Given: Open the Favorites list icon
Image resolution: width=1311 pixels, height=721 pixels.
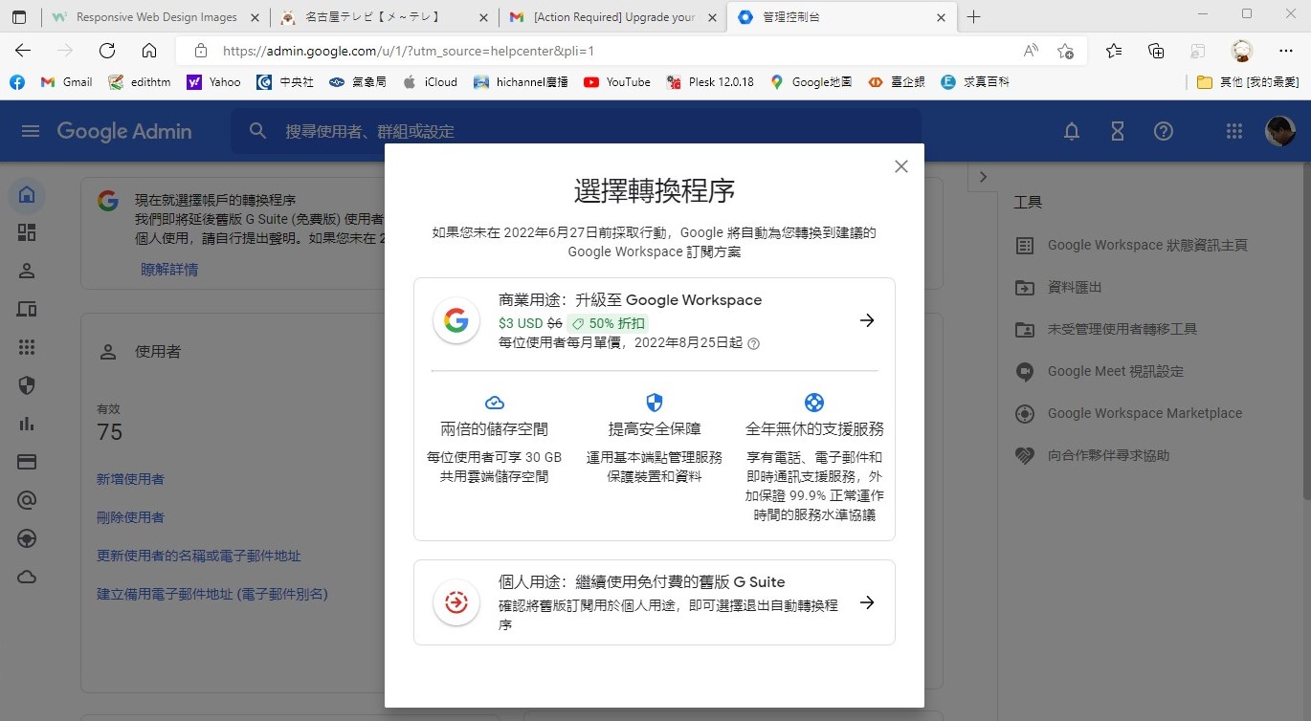Looking at the screenshot, I should (x=1114, y=51).
